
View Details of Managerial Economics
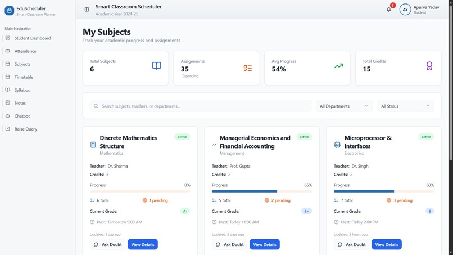click(265, 244)
